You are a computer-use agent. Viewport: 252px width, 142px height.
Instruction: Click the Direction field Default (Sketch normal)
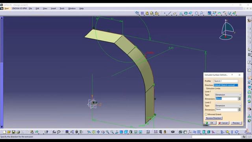(x=226, y=85)
